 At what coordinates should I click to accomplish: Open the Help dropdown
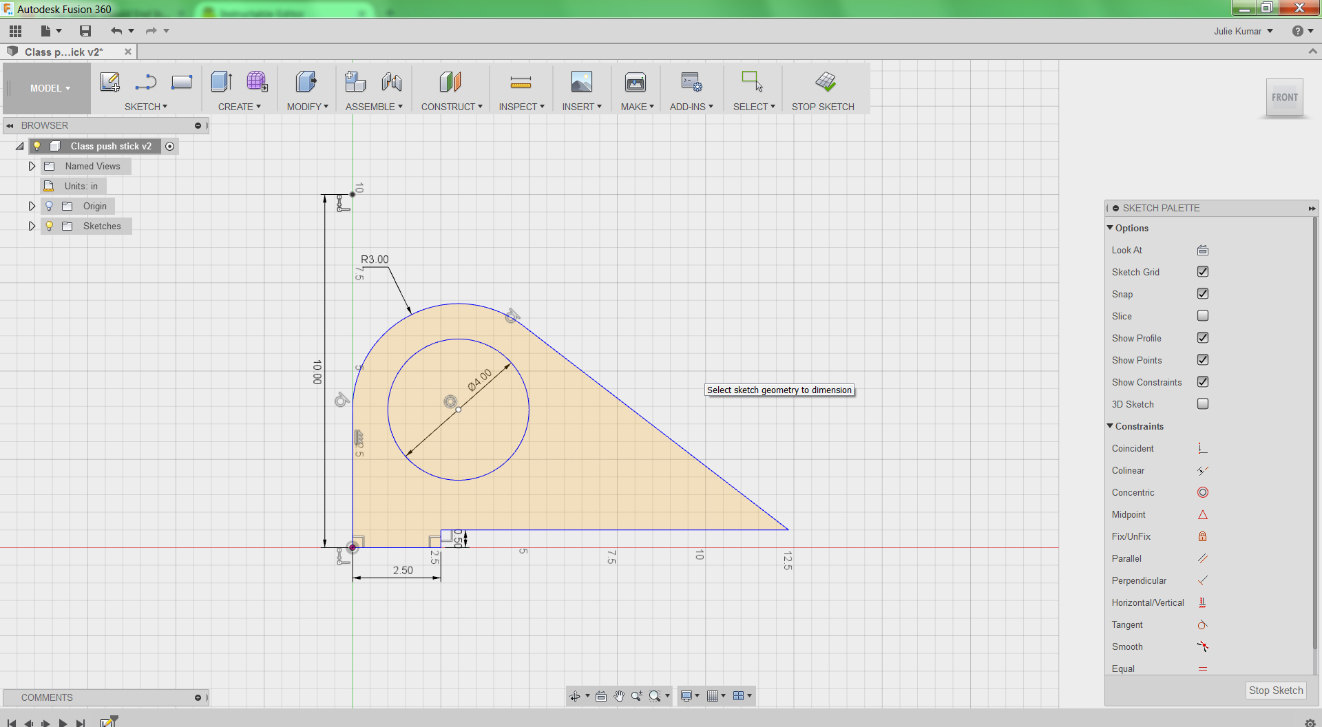tap(1303, 31)
